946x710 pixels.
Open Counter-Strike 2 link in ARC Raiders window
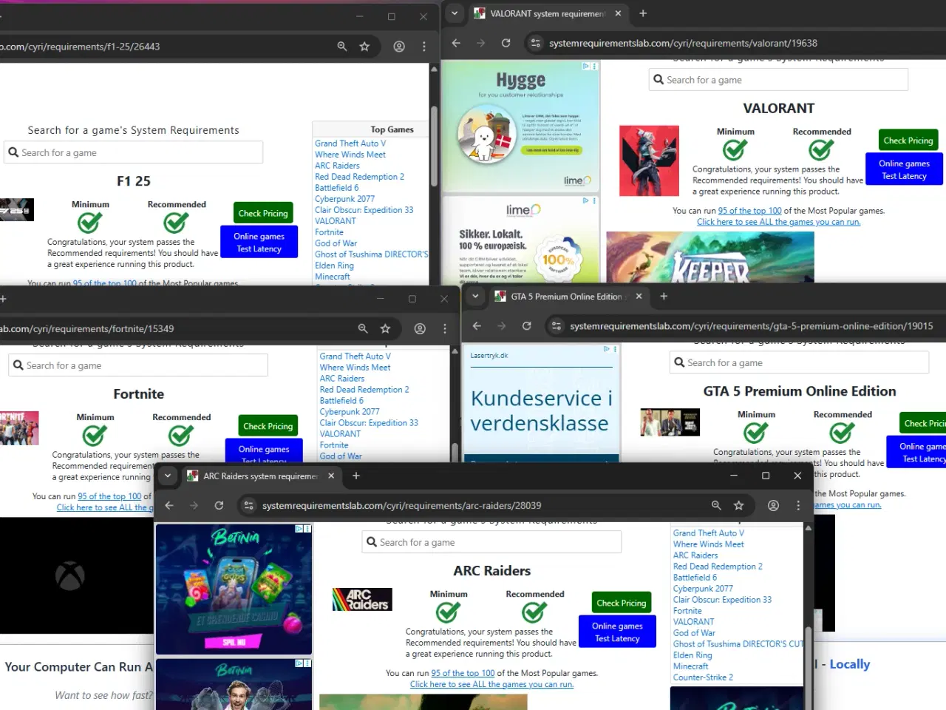point(703,677)
